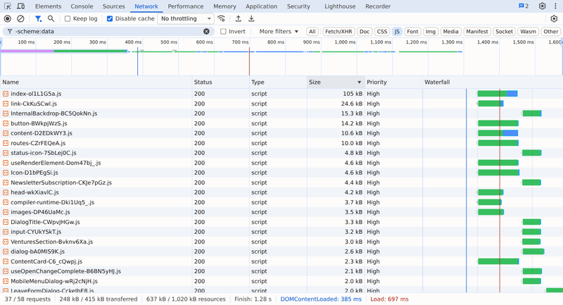Screen dimensions: 563x305
Task: Open the DevTools three-dot menu
Action: point(555,6)
